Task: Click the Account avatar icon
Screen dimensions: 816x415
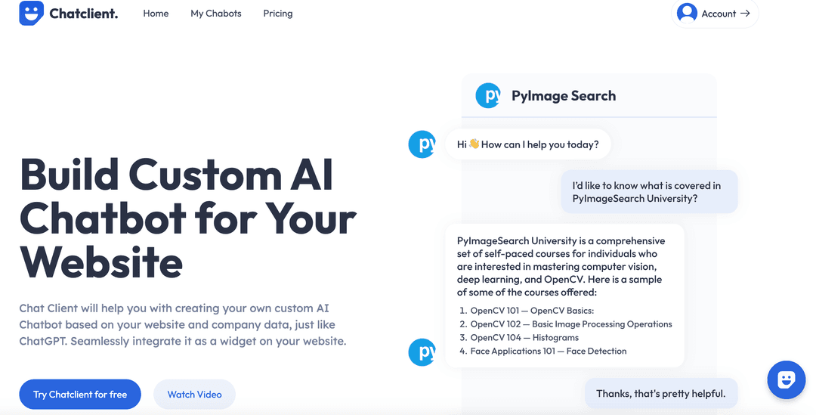Action: (687, 13)
